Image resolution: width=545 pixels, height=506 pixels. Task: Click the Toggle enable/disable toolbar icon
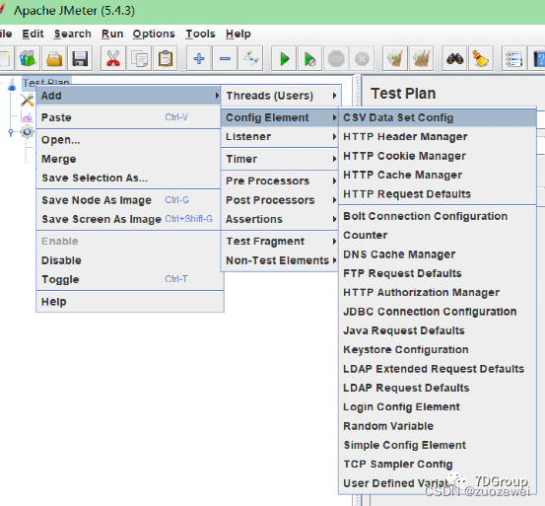click(250, 58)
